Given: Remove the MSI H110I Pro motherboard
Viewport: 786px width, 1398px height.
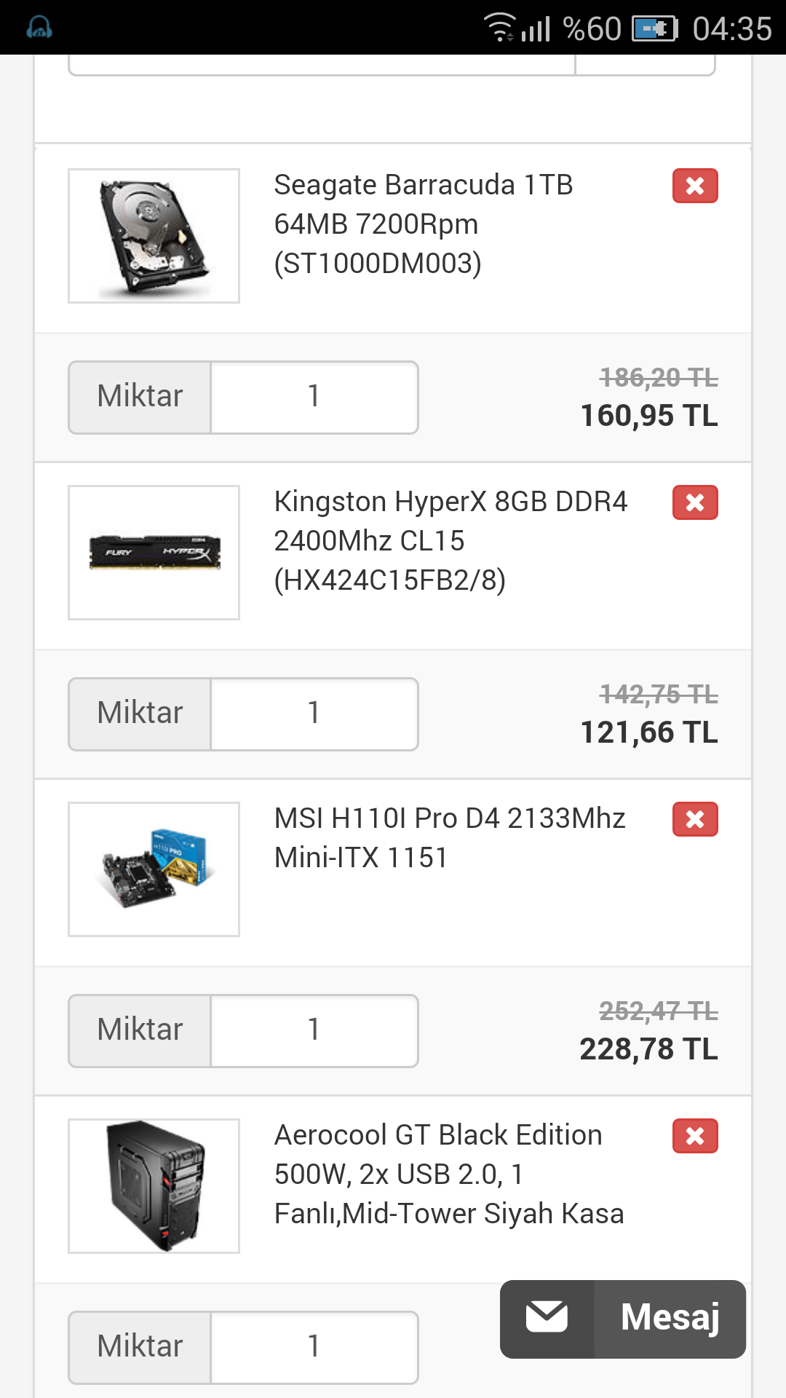Looking at the screenshot, I should pyautogui.click(x=695, y=818).
